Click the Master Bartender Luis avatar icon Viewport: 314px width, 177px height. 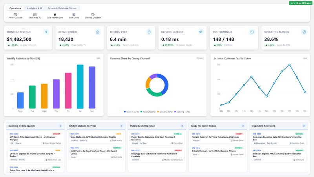coord(163,160)
